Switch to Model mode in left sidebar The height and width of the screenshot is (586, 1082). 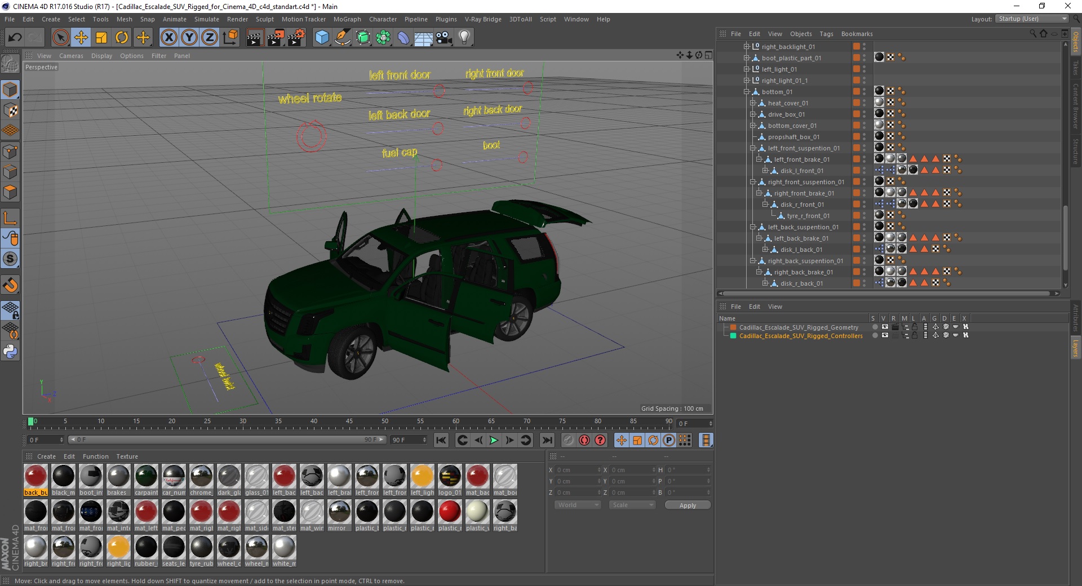tap(10, 90)
